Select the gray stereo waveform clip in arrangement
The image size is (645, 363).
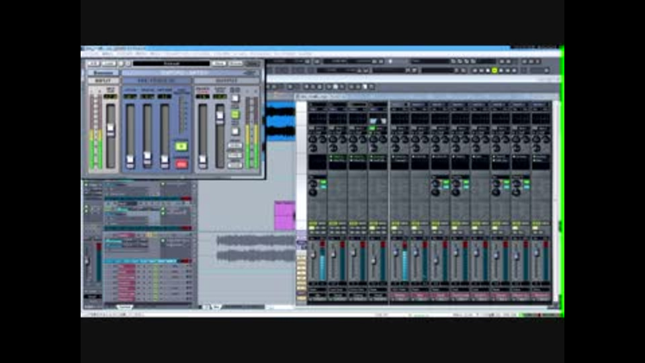(x=255, y=248)
